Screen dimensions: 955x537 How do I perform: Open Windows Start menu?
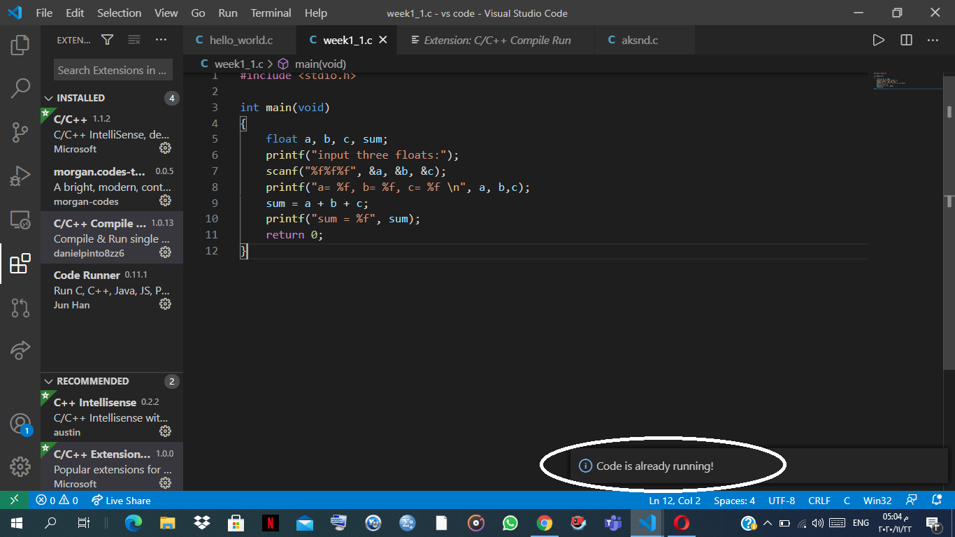click(x=15, y=522)
